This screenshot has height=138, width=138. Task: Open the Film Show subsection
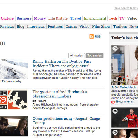(x=101, y=26)
